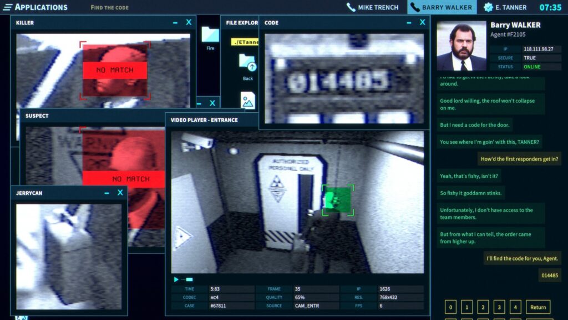
Task: Click the ./ETanner path label
Action: [245, 42]
